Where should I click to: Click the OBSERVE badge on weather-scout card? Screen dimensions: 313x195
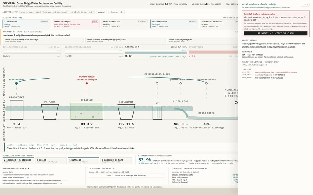[x=193, y=22]
